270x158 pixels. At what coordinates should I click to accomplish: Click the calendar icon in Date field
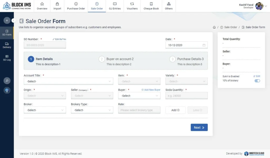pos(204,45)
